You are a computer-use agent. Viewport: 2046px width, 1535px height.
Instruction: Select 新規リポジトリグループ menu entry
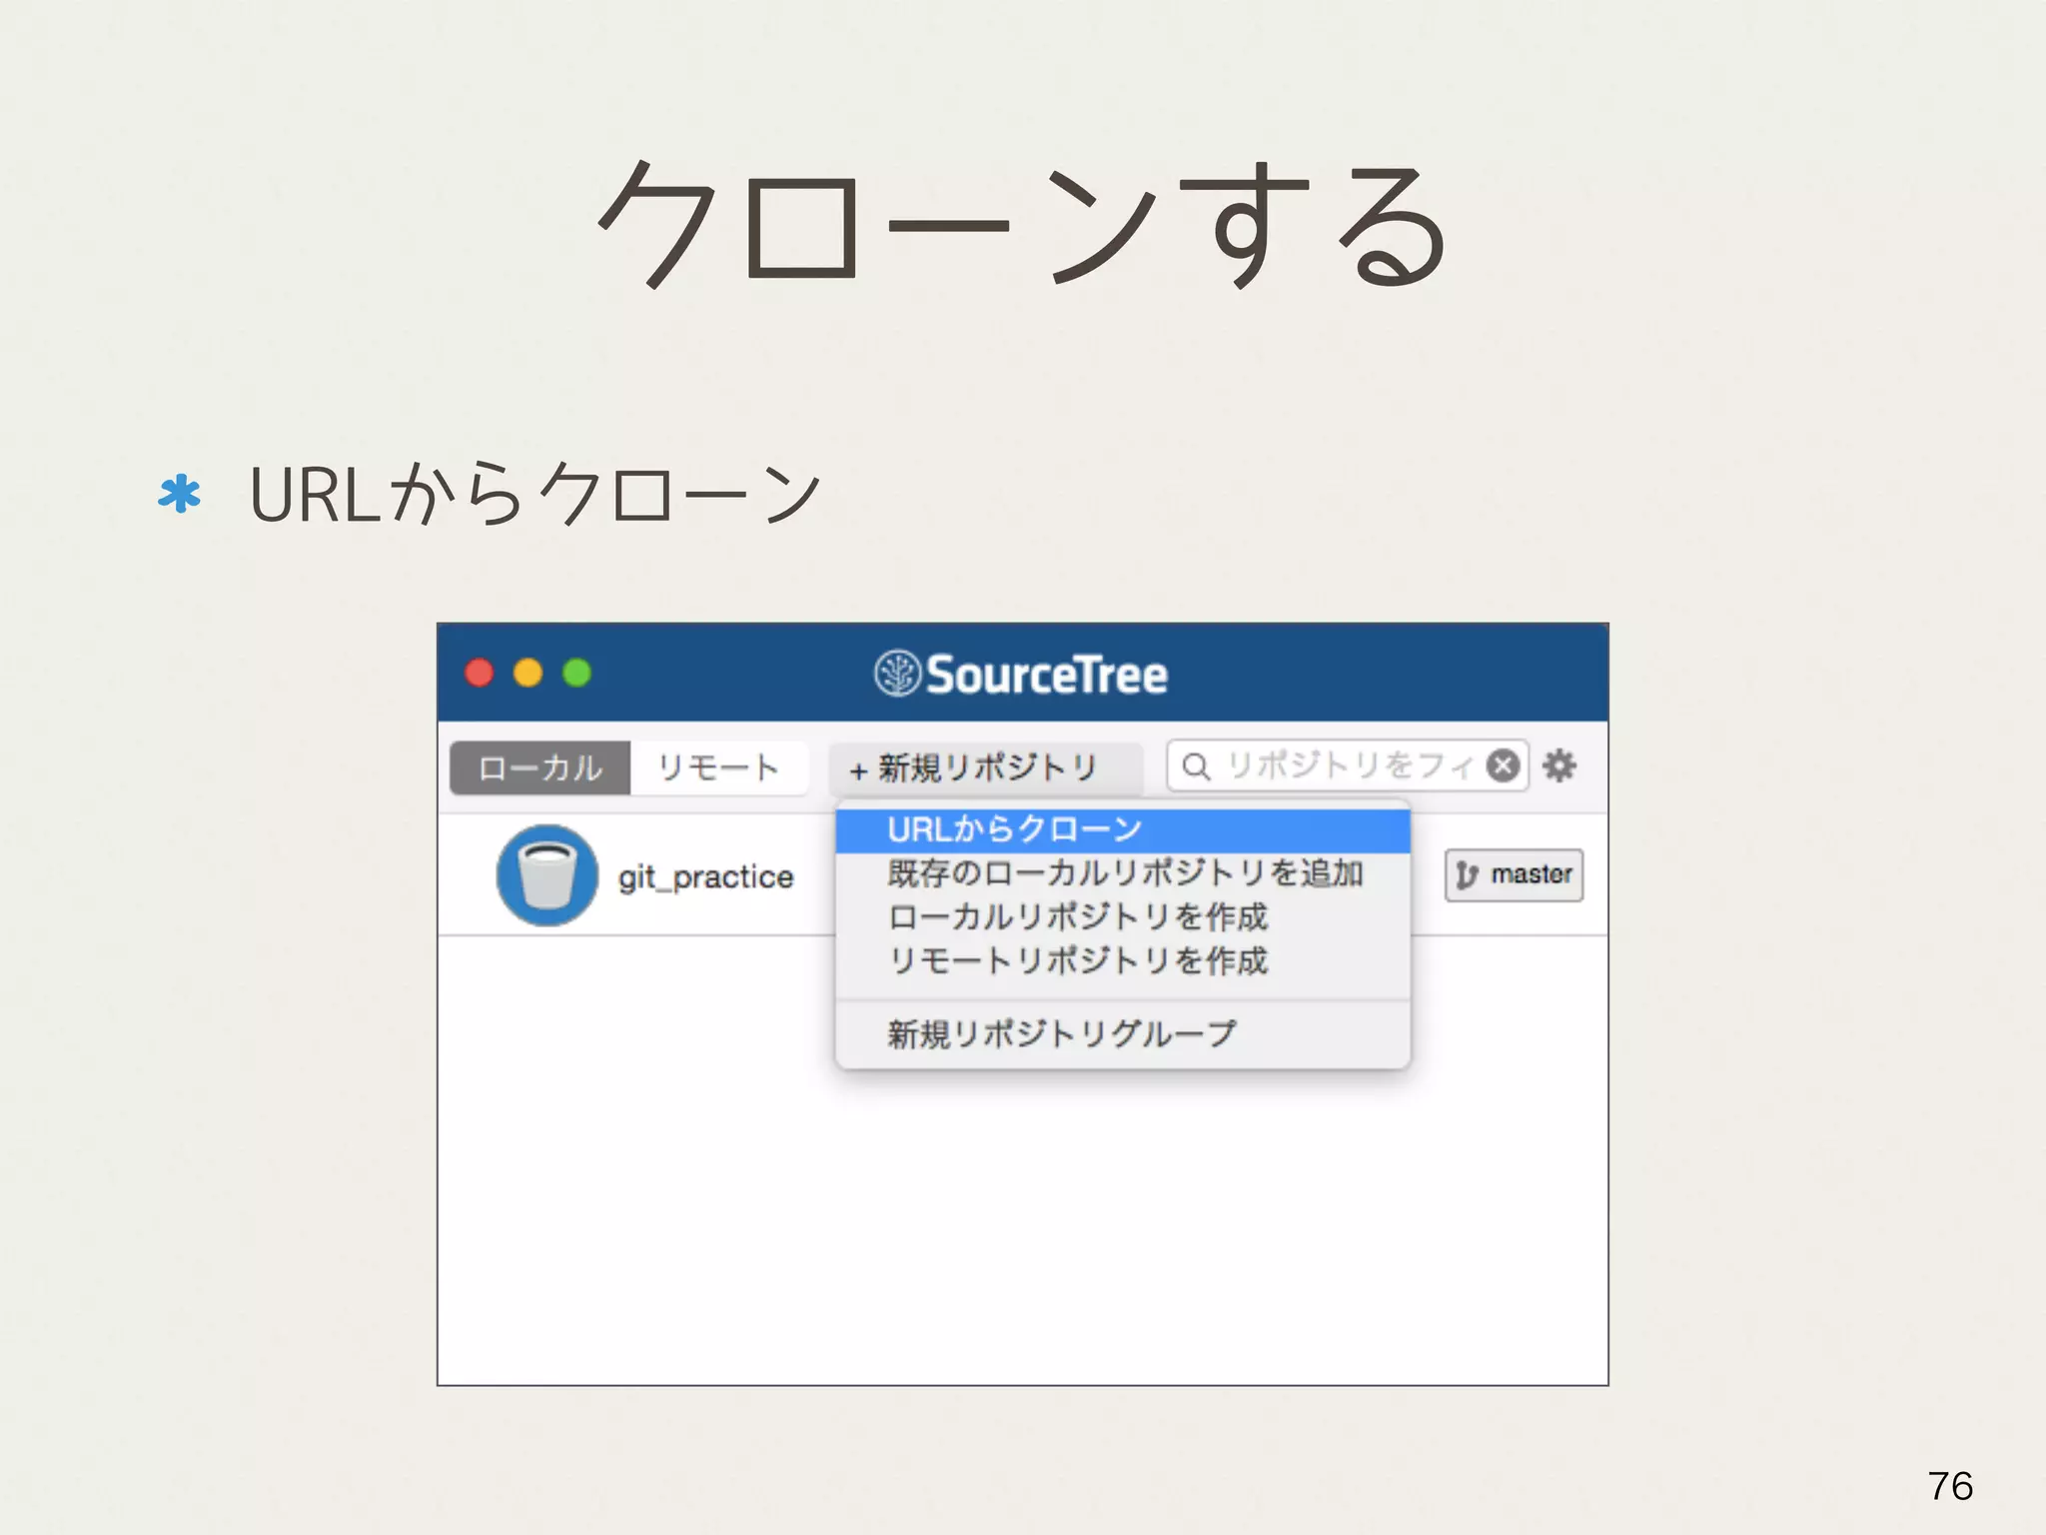click(x=1061, y=1033)
